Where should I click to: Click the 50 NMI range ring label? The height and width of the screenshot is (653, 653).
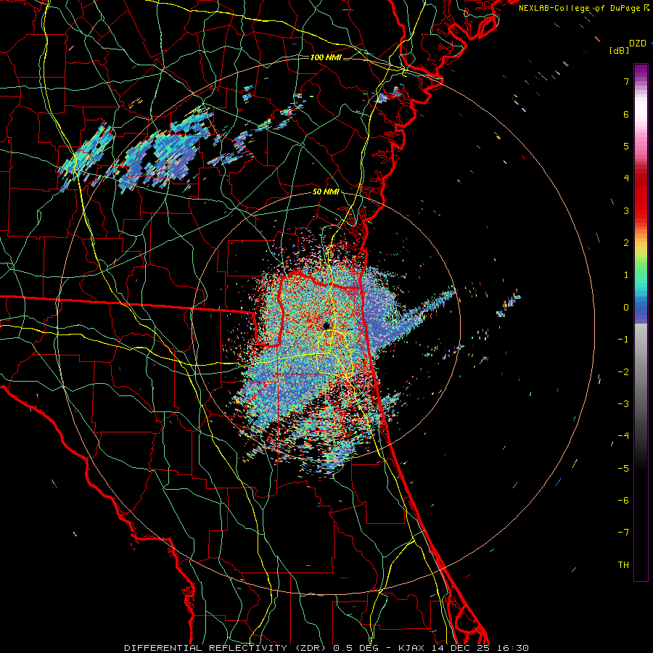tap(326, 192)
